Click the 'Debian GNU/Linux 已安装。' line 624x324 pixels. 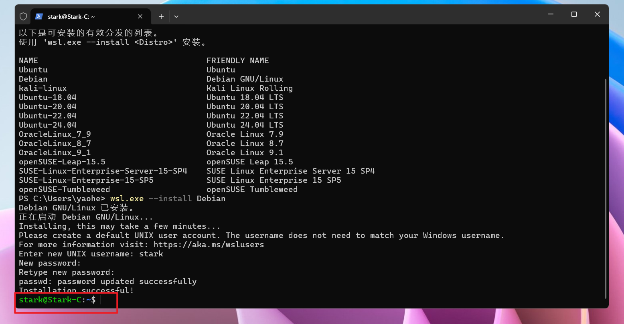pos(77,208)
